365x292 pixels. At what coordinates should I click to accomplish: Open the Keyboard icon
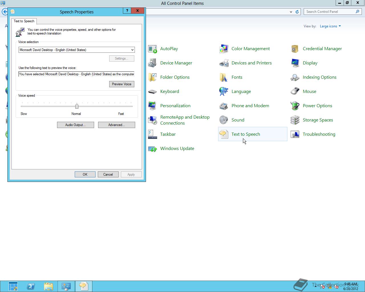point(153,92)
